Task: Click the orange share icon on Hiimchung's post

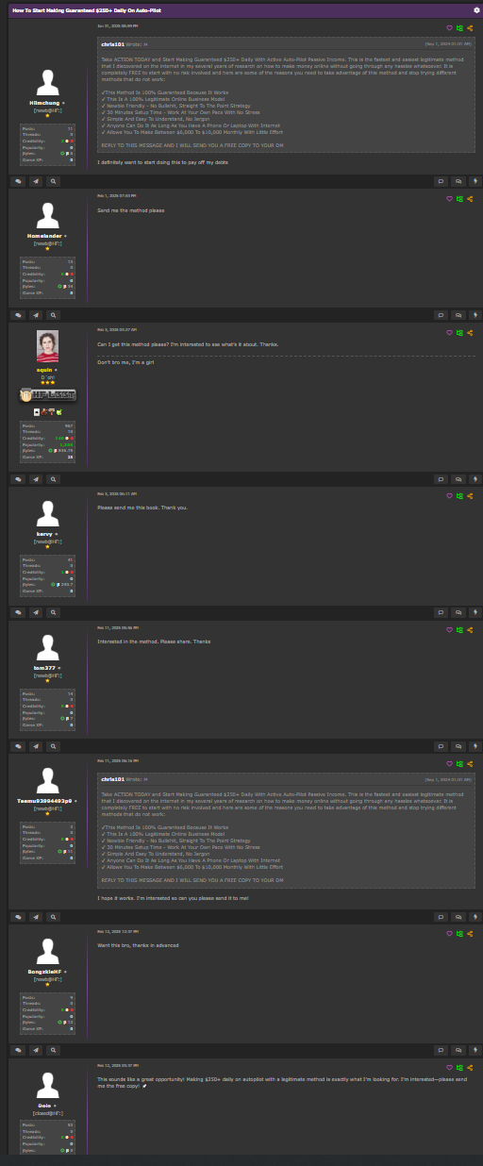Action: (470, 28)
